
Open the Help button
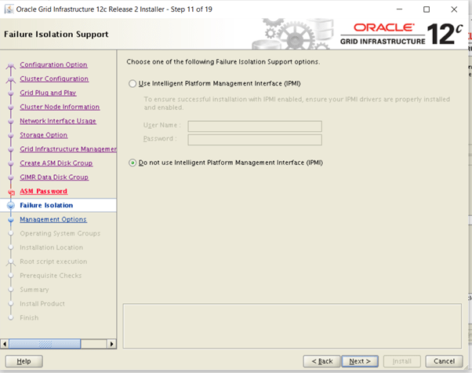click(24, 360)
